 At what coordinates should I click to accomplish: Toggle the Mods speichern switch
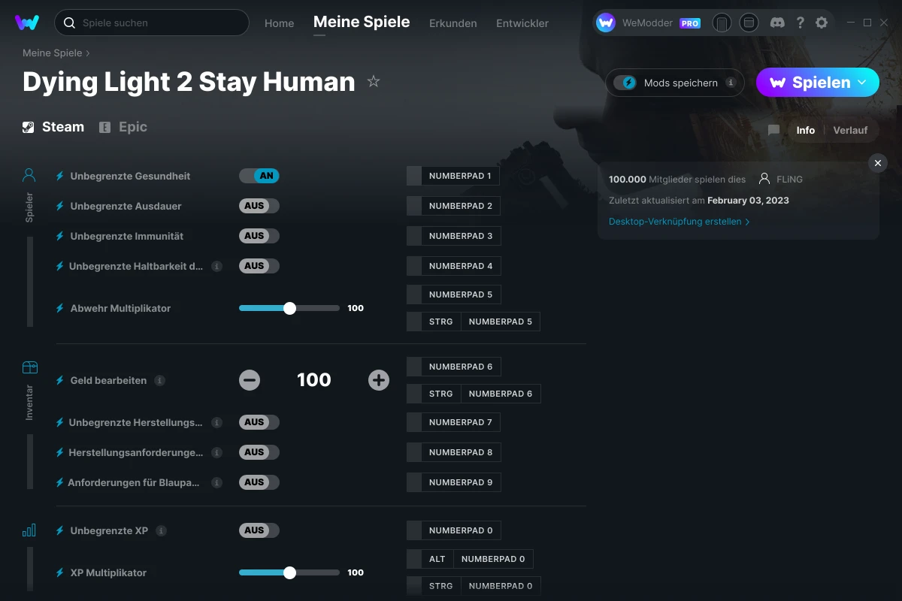[625, 83]
